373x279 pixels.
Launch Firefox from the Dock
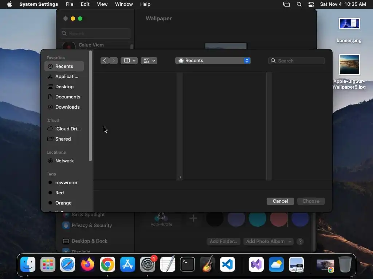point(87,264)
